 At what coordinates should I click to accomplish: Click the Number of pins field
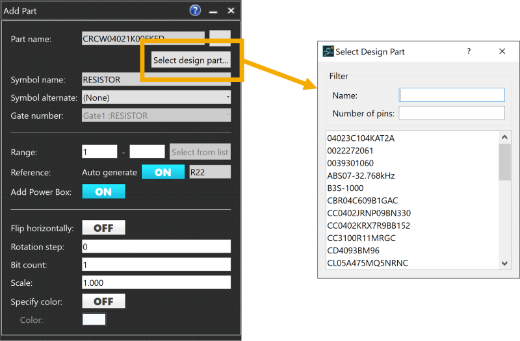pyautogui.click(x=452, y=114)
